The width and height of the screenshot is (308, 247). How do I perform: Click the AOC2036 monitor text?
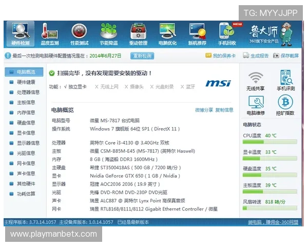tap(125, 184)
